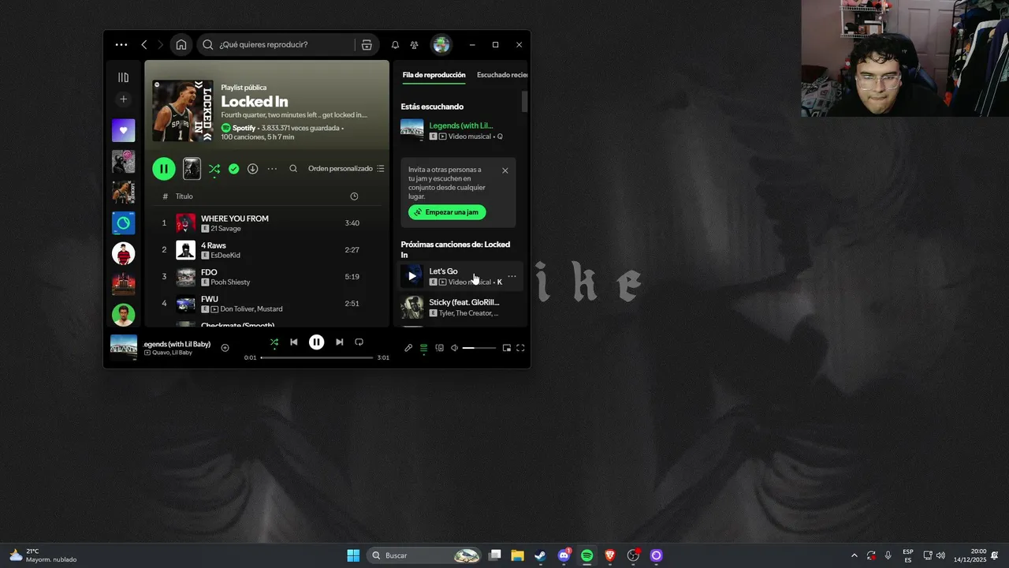Screen dimensions: 1009x568
Task: Go back with the left arrow
Action: coord(144,45)
